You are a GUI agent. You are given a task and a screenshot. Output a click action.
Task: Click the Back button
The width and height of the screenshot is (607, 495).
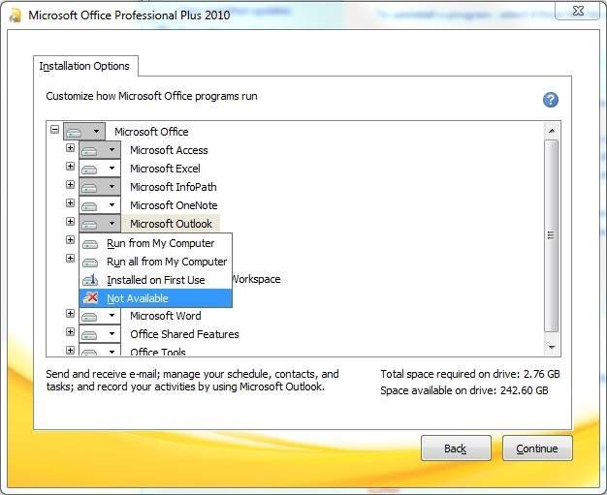click(456, 449)
